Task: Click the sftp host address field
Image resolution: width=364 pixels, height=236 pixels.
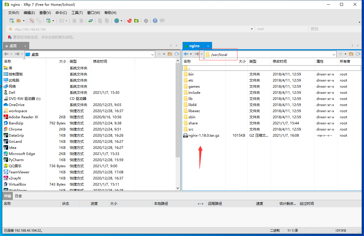Action: (130, 29)
